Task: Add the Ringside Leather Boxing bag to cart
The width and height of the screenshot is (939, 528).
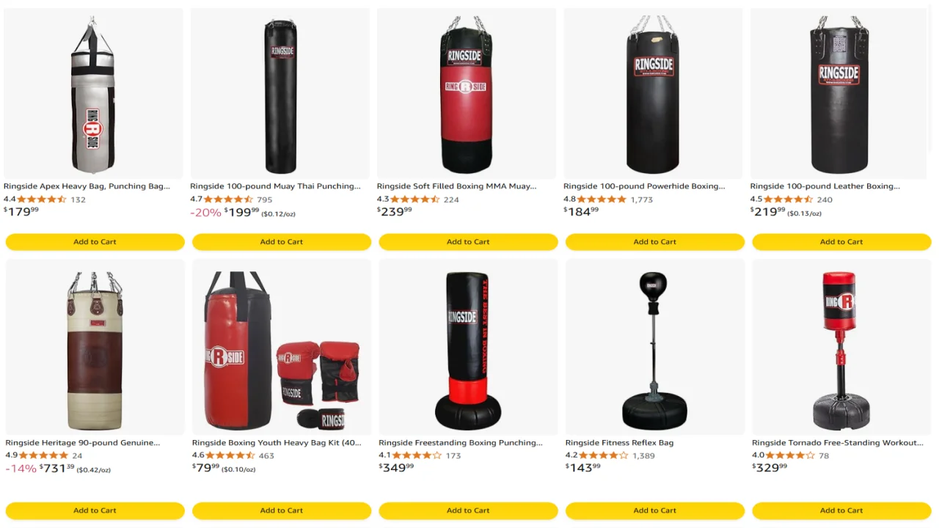Action: (x=841, y=242)
